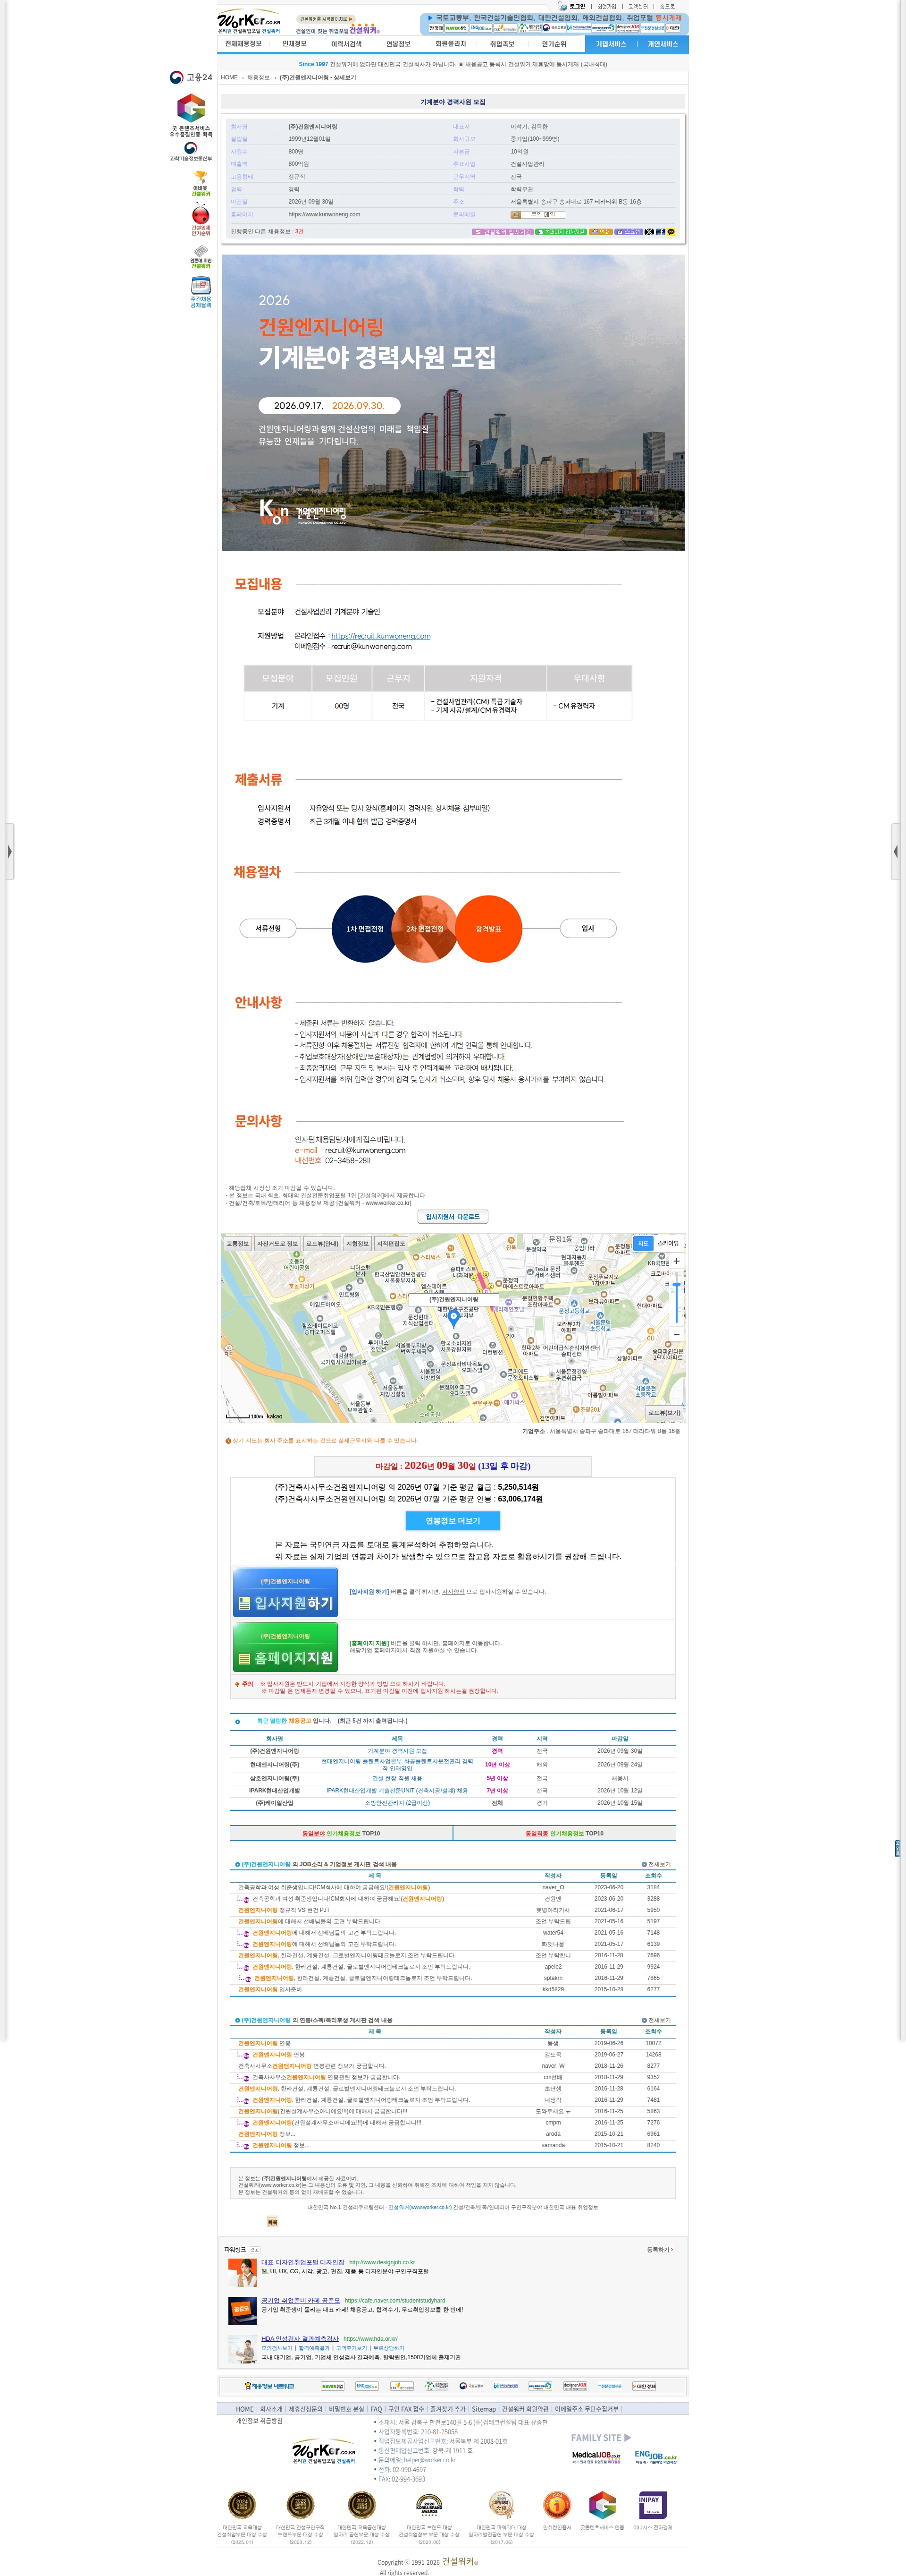
Task: Share the posting via the KakaoTalk icon
Action: click(x=671, y=231)
